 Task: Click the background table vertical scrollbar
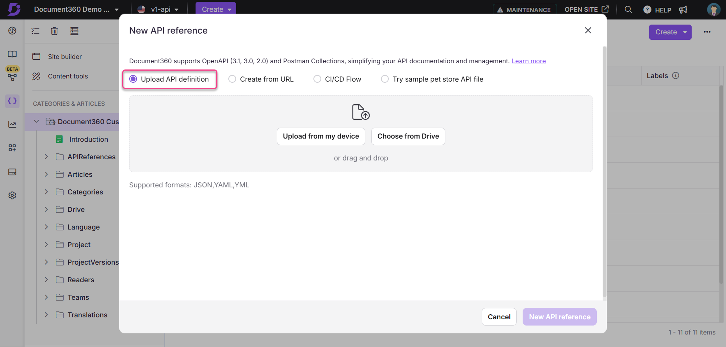pyautogui.click(x=721, y=184)
